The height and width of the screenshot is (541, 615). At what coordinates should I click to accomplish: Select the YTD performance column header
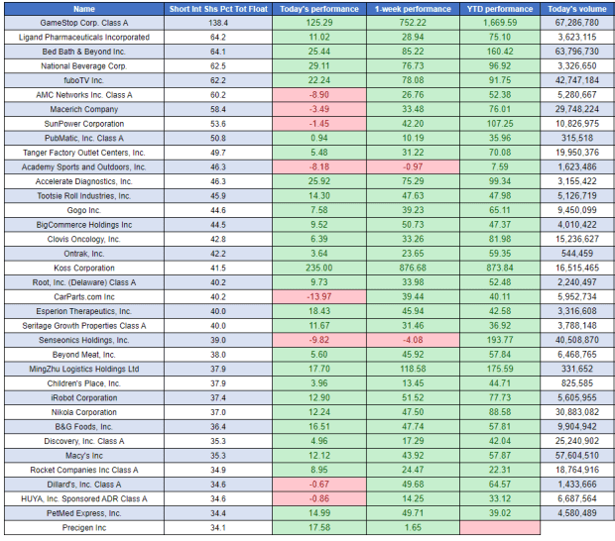coord(500,9)
